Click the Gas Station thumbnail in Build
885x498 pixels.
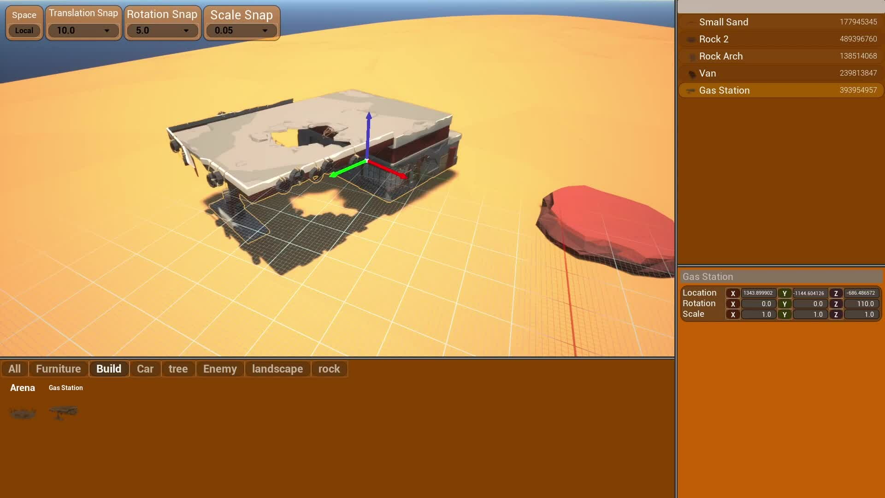point(63,412)
